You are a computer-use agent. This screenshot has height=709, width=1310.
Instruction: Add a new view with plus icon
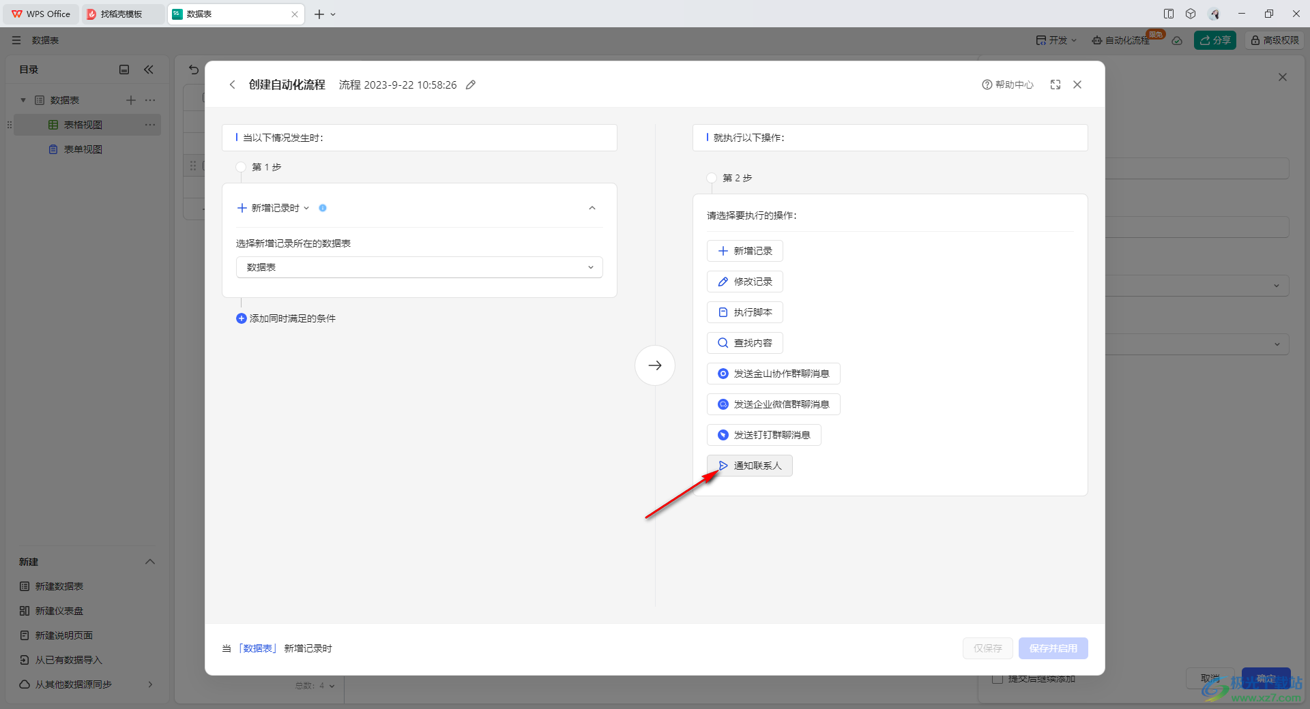pos(131,100)
